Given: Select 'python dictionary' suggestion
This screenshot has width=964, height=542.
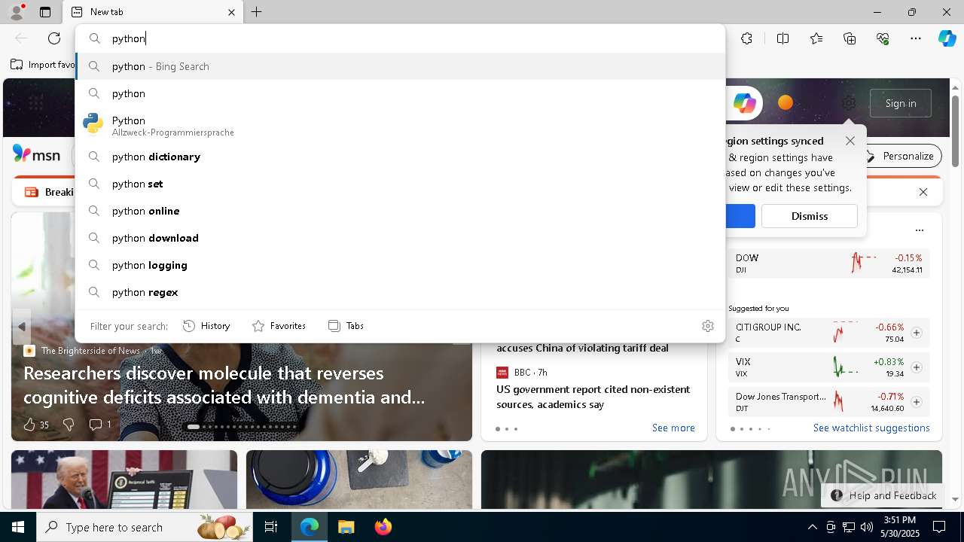Looking at the screenshot, I should (400, 157).
